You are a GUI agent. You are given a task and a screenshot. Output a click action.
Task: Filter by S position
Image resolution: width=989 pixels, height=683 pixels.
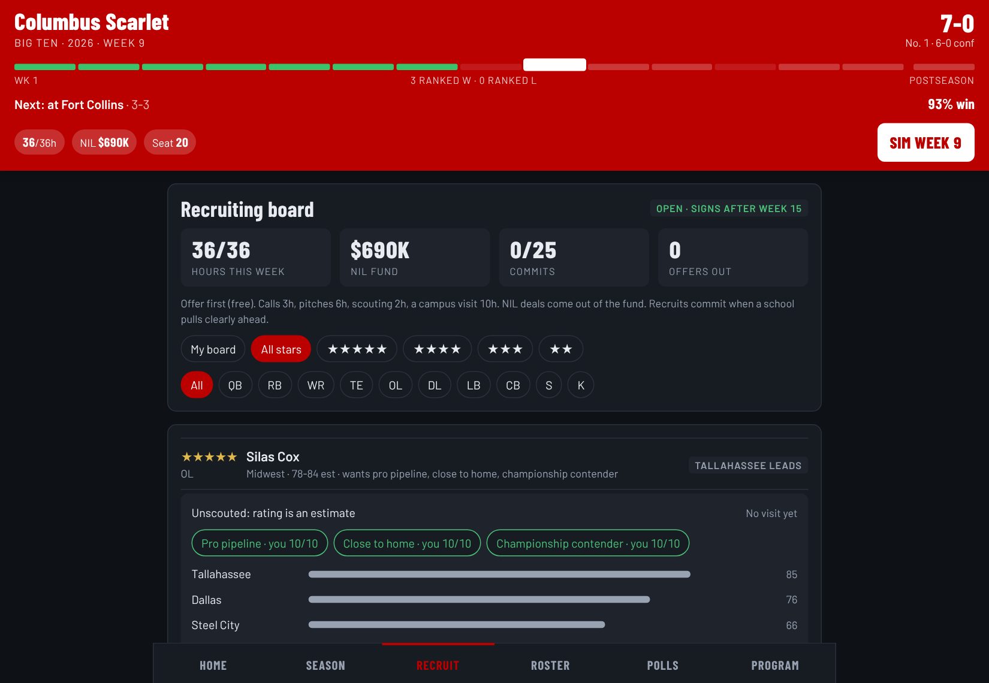click(548, 385)
